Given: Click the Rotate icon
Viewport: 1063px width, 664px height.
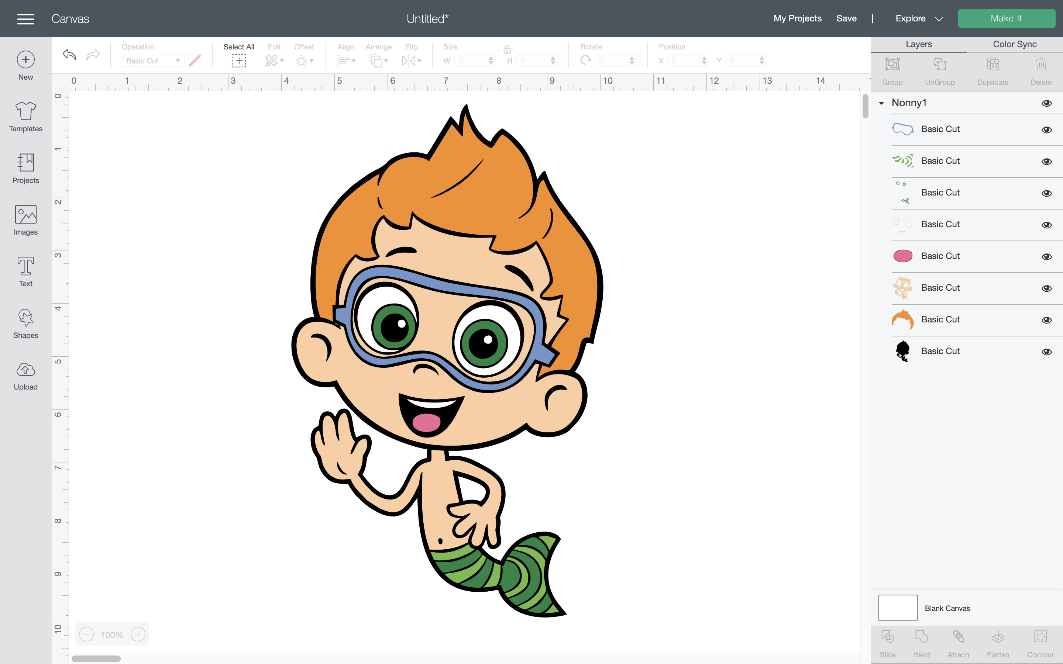Looking at the screenshot, I should click(x=585, y=60).
